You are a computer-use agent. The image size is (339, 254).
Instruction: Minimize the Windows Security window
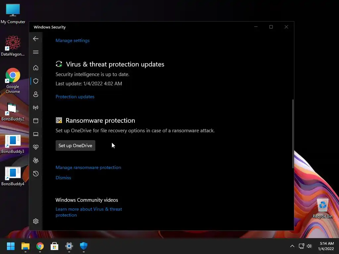[256, 27]
